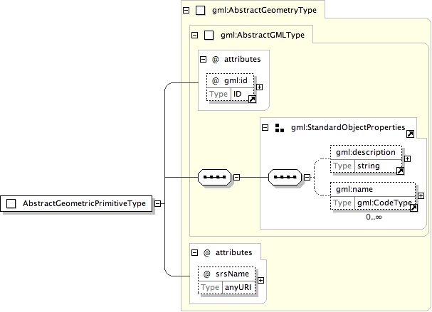The height and width of the screenshot is (312, 432).
Task: Expand the gml:id attribute plus box
Action: pos(259,87)
